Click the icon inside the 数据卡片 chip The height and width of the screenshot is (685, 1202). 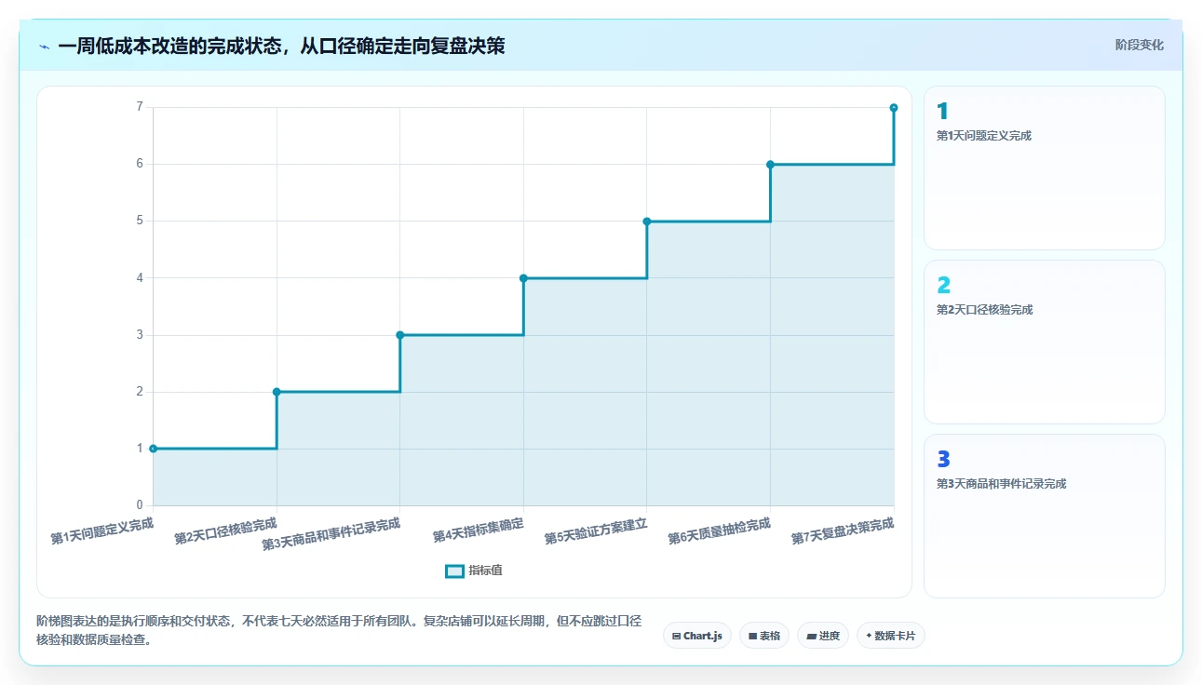(x=869, y=636)
